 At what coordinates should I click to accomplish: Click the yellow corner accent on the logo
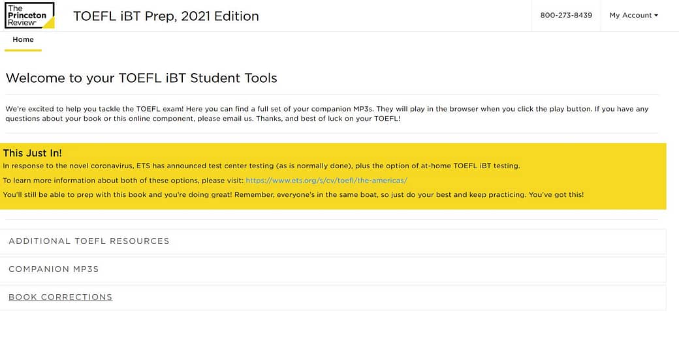[x=50, y=23]
